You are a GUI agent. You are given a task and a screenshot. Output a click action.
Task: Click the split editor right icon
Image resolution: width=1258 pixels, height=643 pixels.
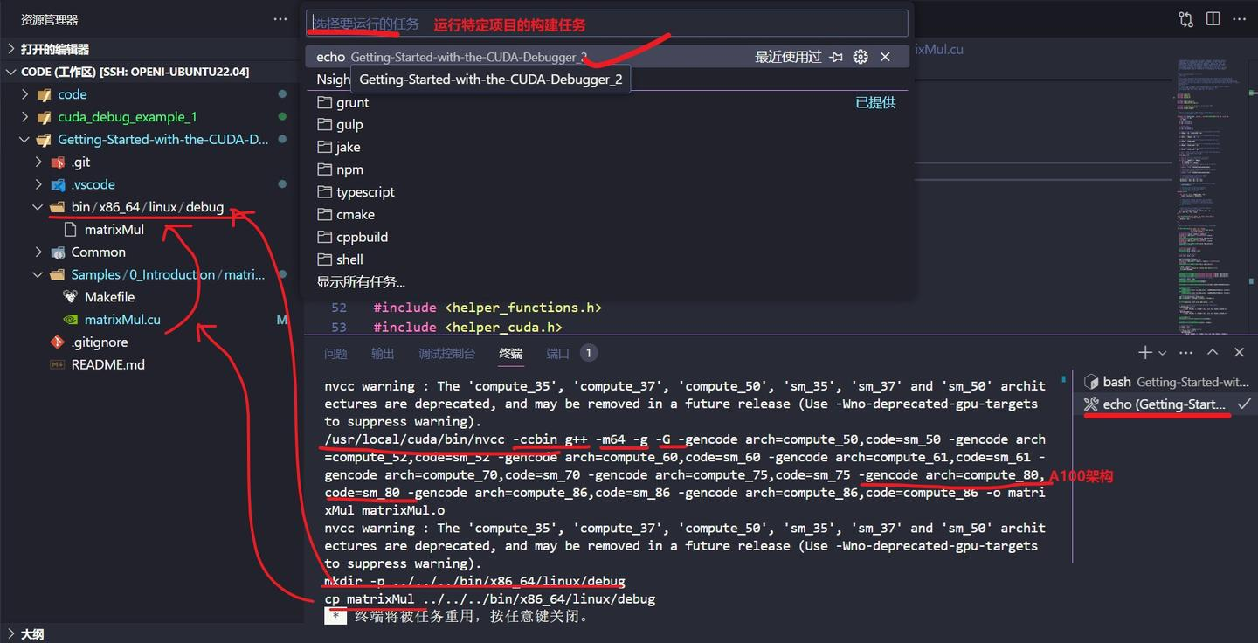(x=1213, y=19)
